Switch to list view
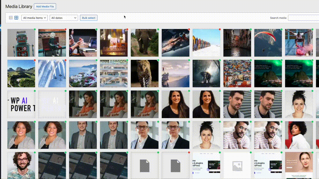This screenshot has width=319, height=179. [x=11, y=18]
